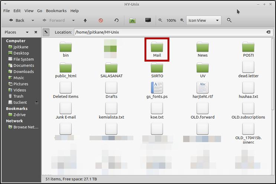This screenshot has width=276, height=184.
Task: Select the kemialista.txt file
Action: [111, 111]
